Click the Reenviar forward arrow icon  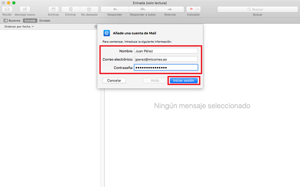click(170, 9)
